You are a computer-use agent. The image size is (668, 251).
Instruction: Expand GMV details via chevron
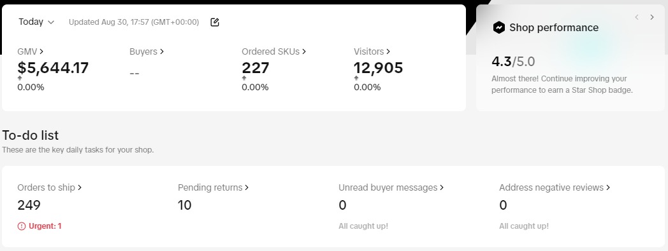[41, 51]
